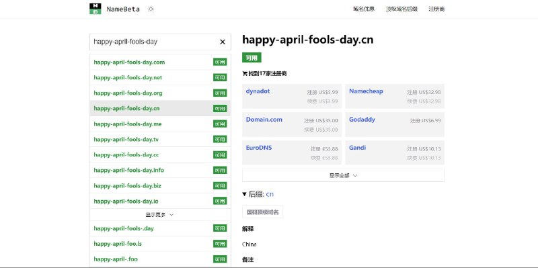
Task: Open the dynadot registrar card
Action: (292, 96)
